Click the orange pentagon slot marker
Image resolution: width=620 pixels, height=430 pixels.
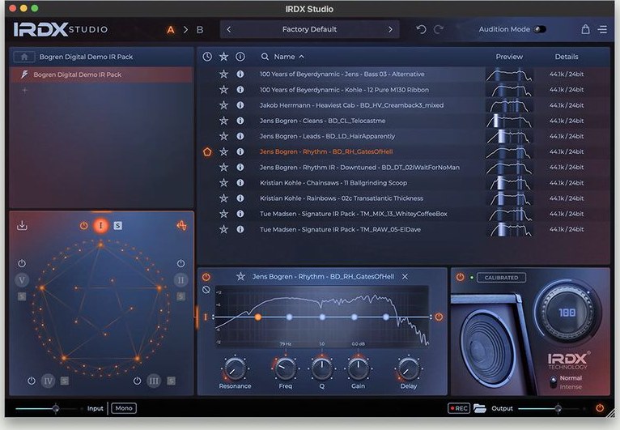click(207, 152)
